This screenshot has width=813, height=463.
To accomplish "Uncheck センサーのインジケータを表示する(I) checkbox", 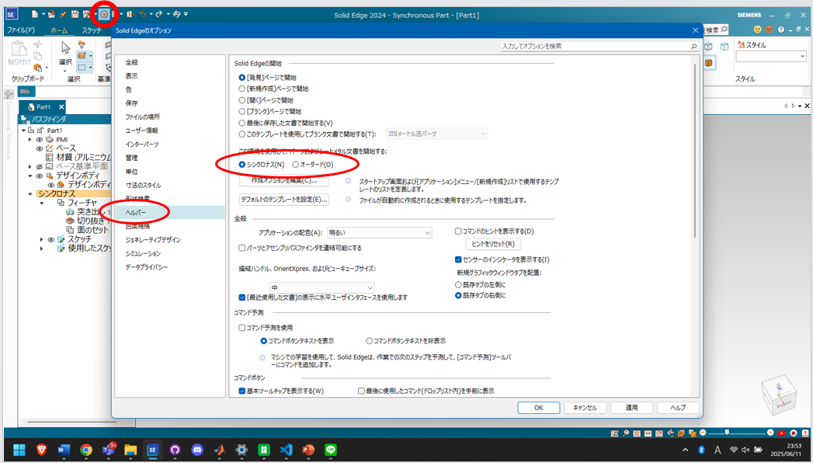I will (x=458, y=259).
